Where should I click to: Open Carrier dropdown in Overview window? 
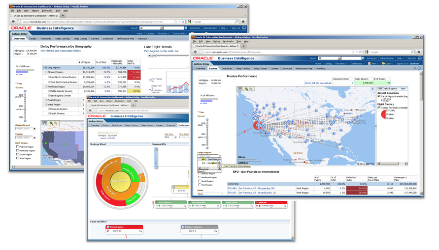click(x=34, y=138)
